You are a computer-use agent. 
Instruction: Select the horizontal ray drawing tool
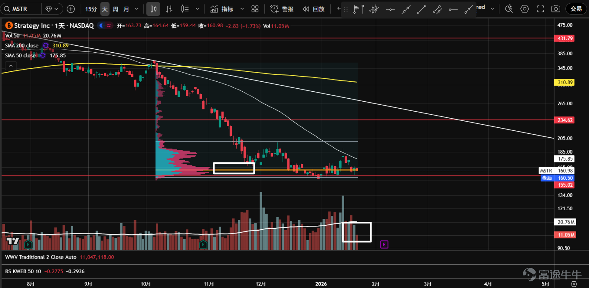[453, 9]
